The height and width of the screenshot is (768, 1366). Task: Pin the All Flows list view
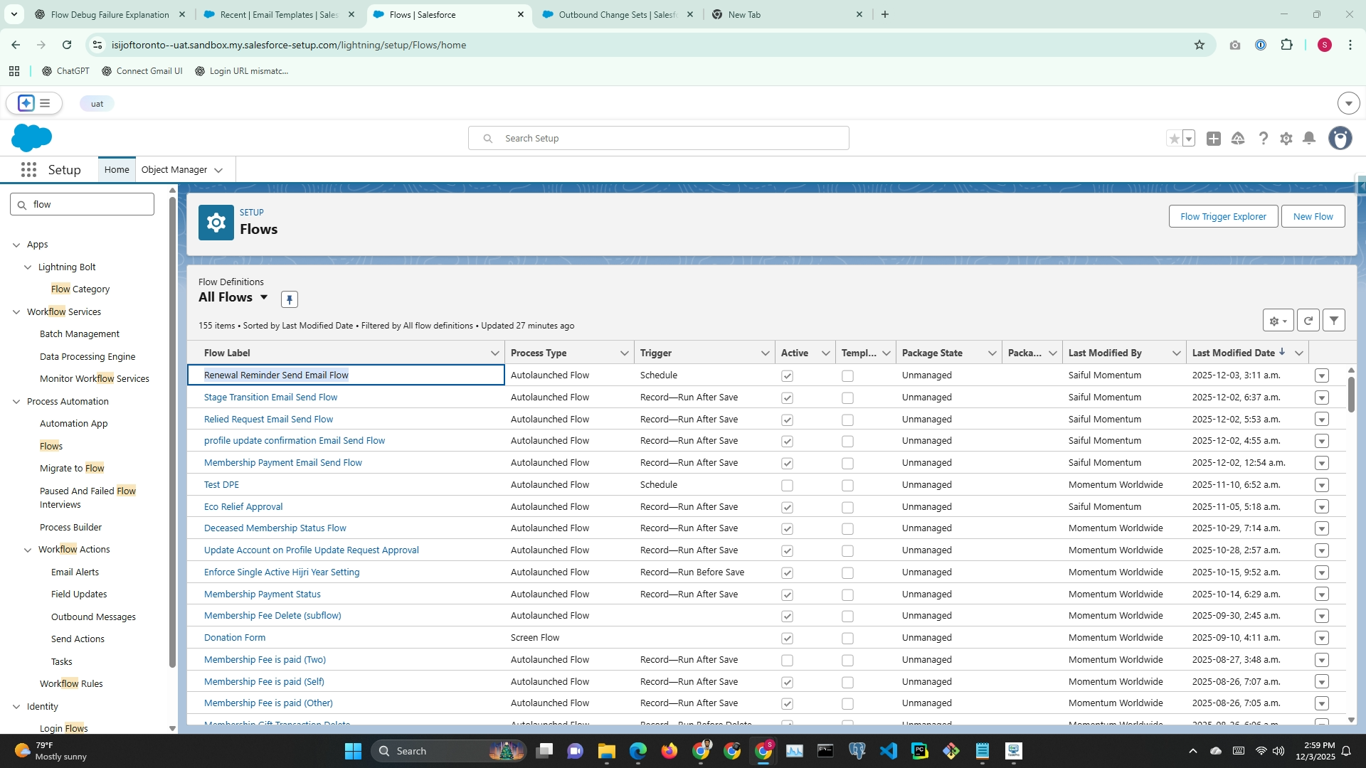[x=289, y=299]
